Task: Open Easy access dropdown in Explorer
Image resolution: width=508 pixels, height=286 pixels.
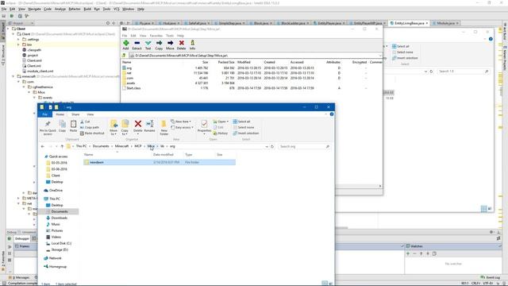Action: [x=182, y=127]
